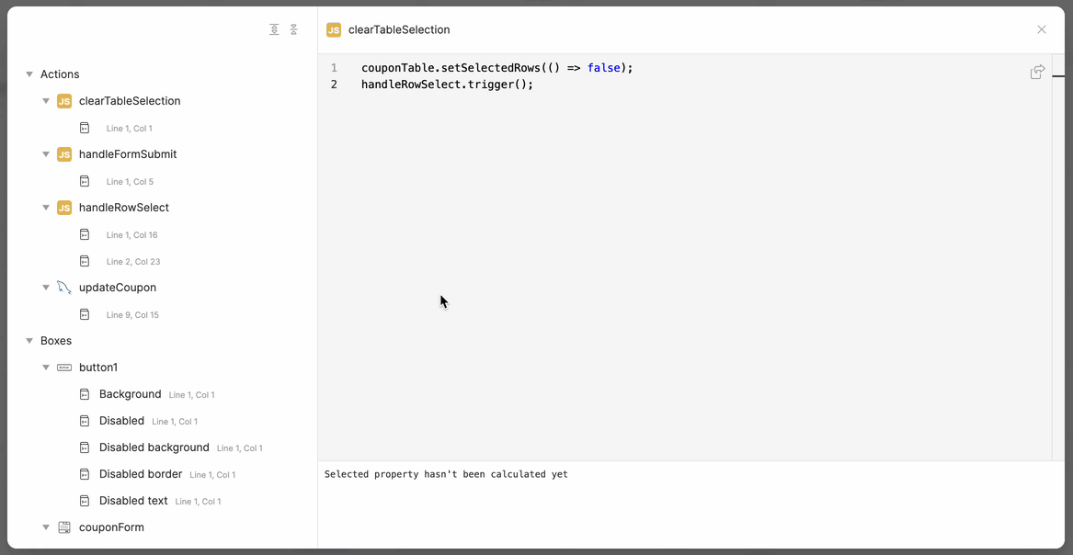The width and height of the screenshot is (1073, 555).
Task: Click the button icon beside button1
Action: (64, 368)
